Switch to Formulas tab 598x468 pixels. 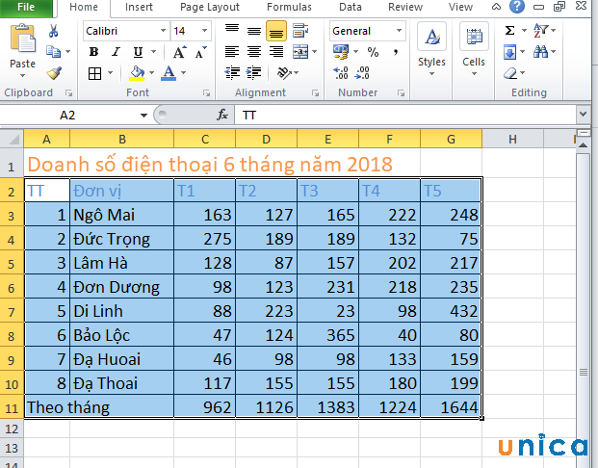[x=289, y=7]
